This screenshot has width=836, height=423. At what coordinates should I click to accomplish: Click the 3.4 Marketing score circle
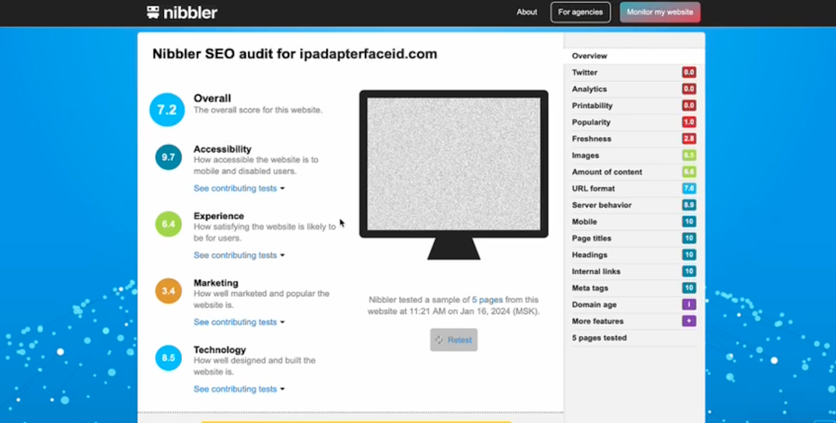click(168, 291)
